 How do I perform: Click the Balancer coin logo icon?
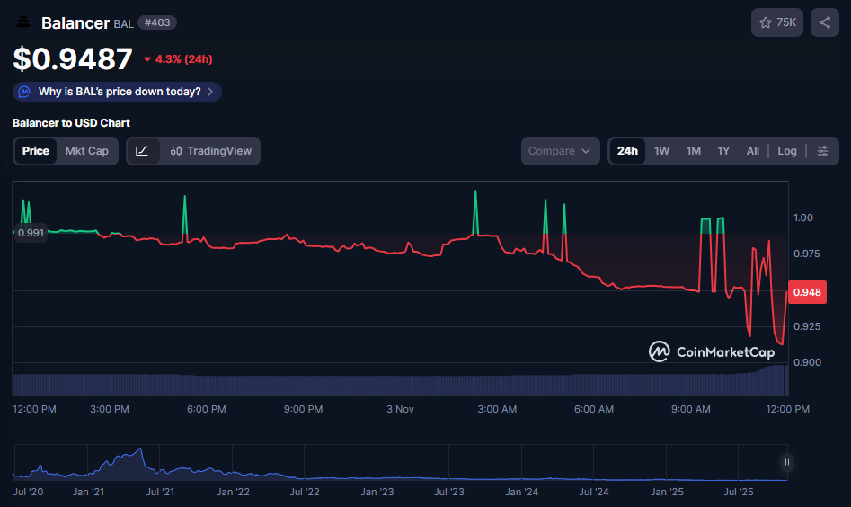point(23,22)
